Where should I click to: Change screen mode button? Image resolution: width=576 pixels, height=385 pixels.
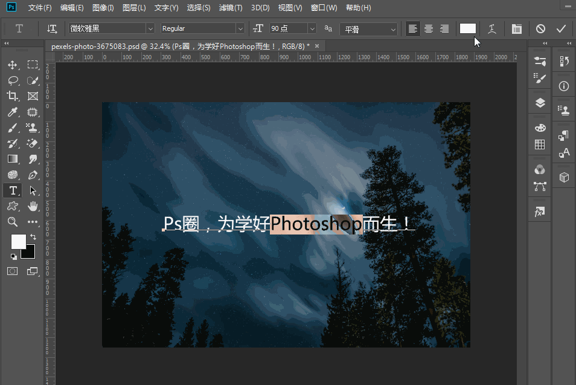pyautogui.click(x=33, y=271)
